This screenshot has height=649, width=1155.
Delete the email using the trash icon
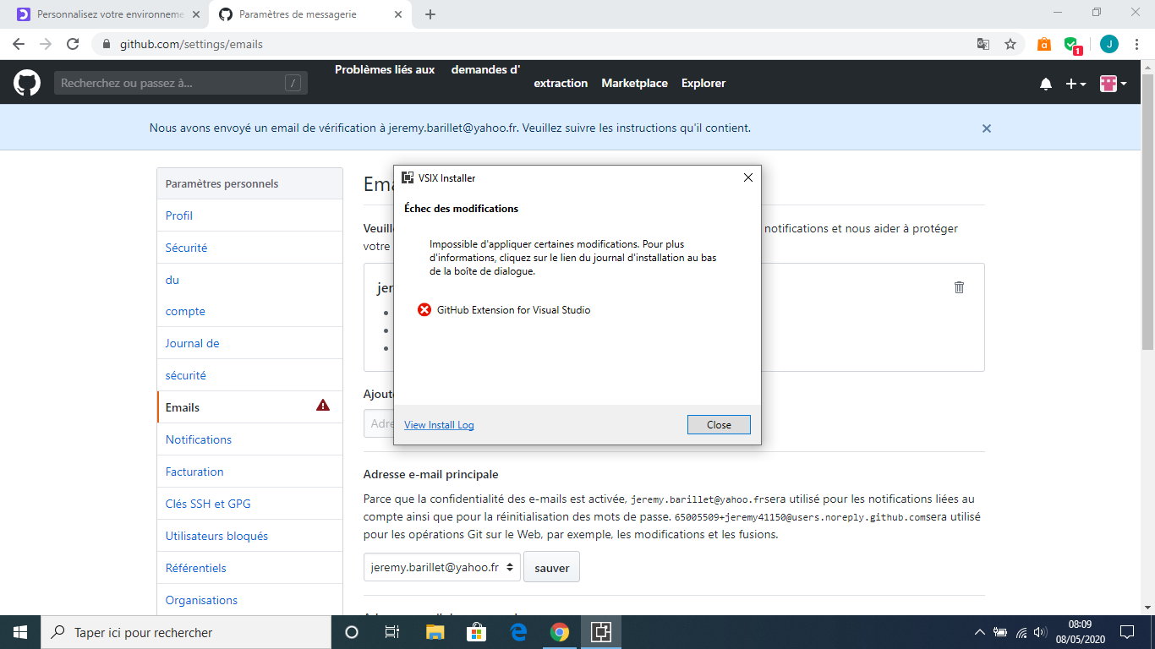[959, 287]
